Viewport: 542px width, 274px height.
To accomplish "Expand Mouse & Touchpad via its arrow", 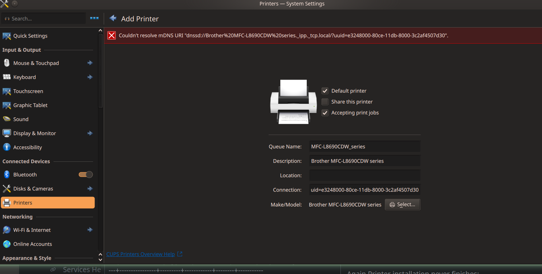I will point(90,63).
